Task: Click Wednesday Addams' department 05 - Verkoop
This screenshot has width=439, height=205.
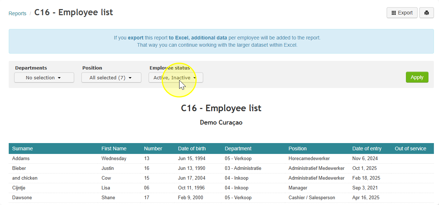Action: (x=238, y=158)
